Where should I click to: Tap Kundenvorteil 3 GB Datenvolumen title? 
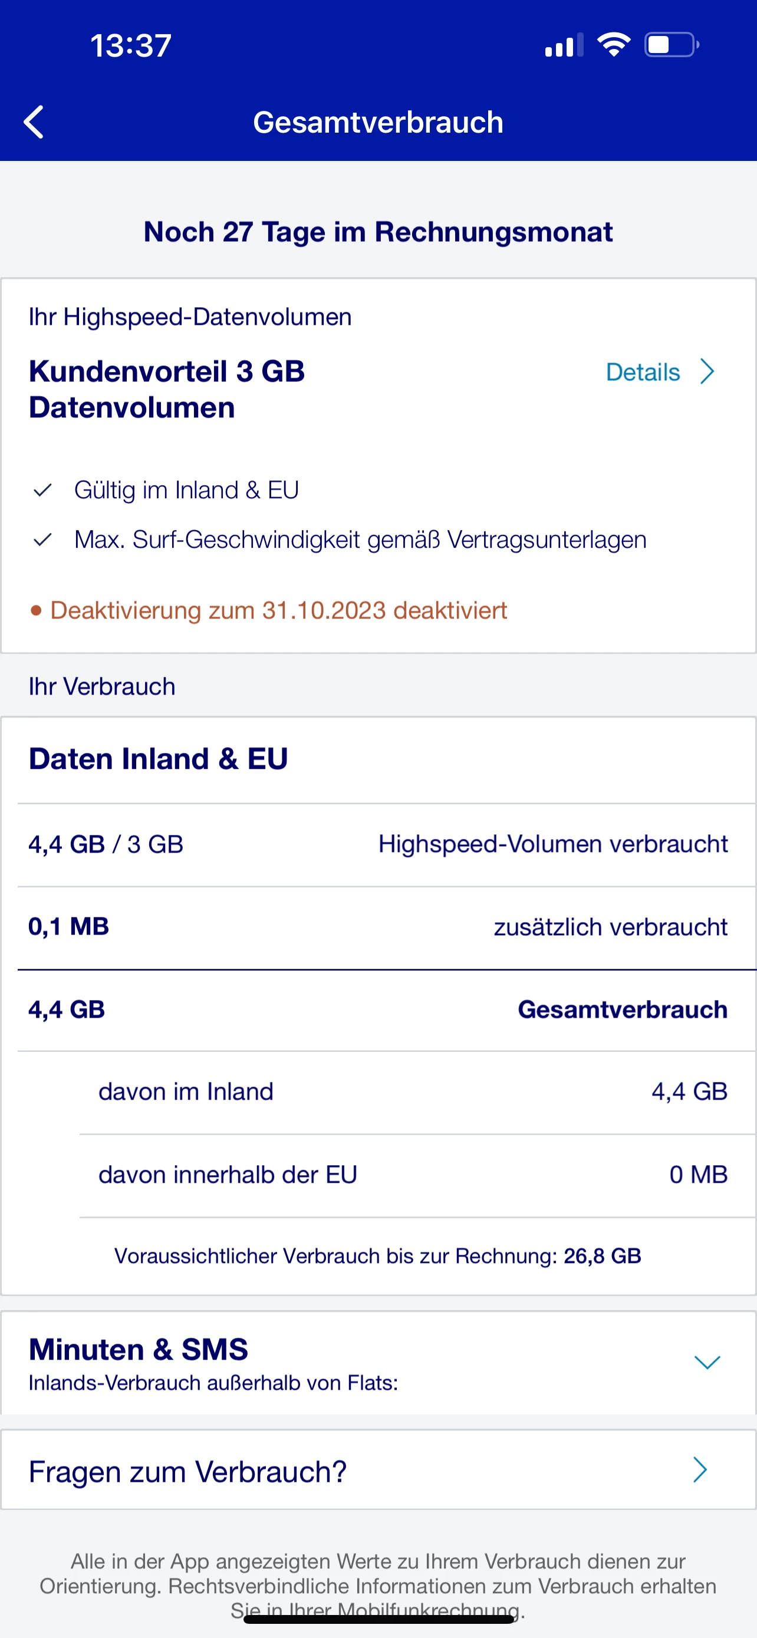coord(166,389)
